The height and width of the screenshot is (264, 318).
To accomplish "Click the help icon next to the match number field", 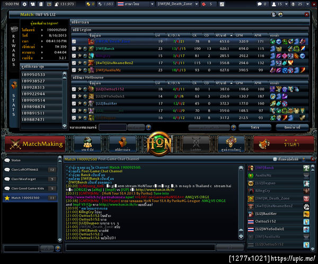I will coord(148,127).
